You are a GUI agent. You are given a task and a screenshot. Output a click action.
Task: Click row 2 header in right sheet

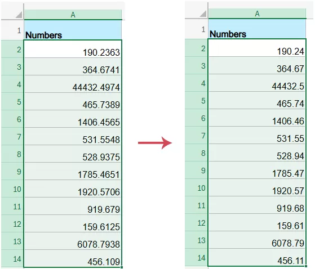(197, 48)
